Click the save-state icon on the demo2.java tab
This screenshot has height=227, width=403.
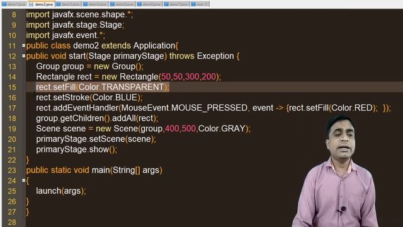[31, 4]
